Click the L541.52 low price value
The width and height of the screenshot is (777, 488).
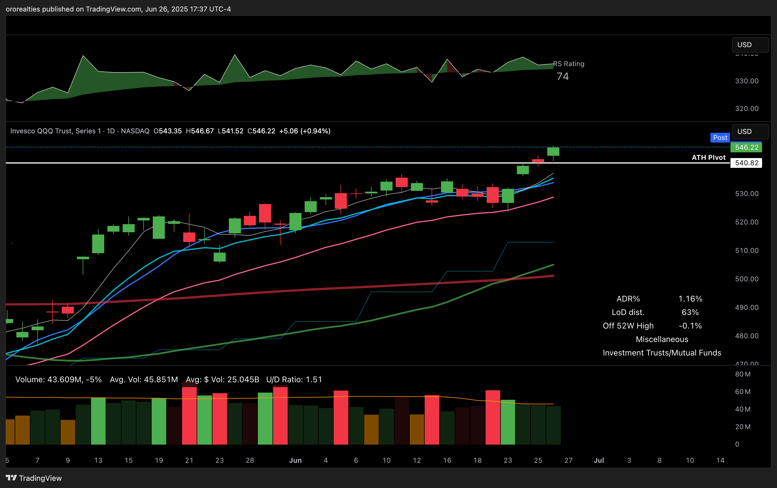pyautogui.click(x=231, y=131)
